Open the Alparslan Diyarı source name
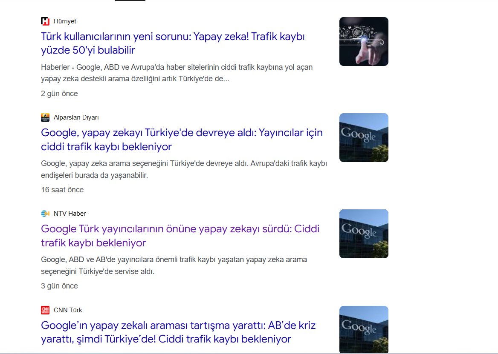498x354 pixels. [76, 117]
